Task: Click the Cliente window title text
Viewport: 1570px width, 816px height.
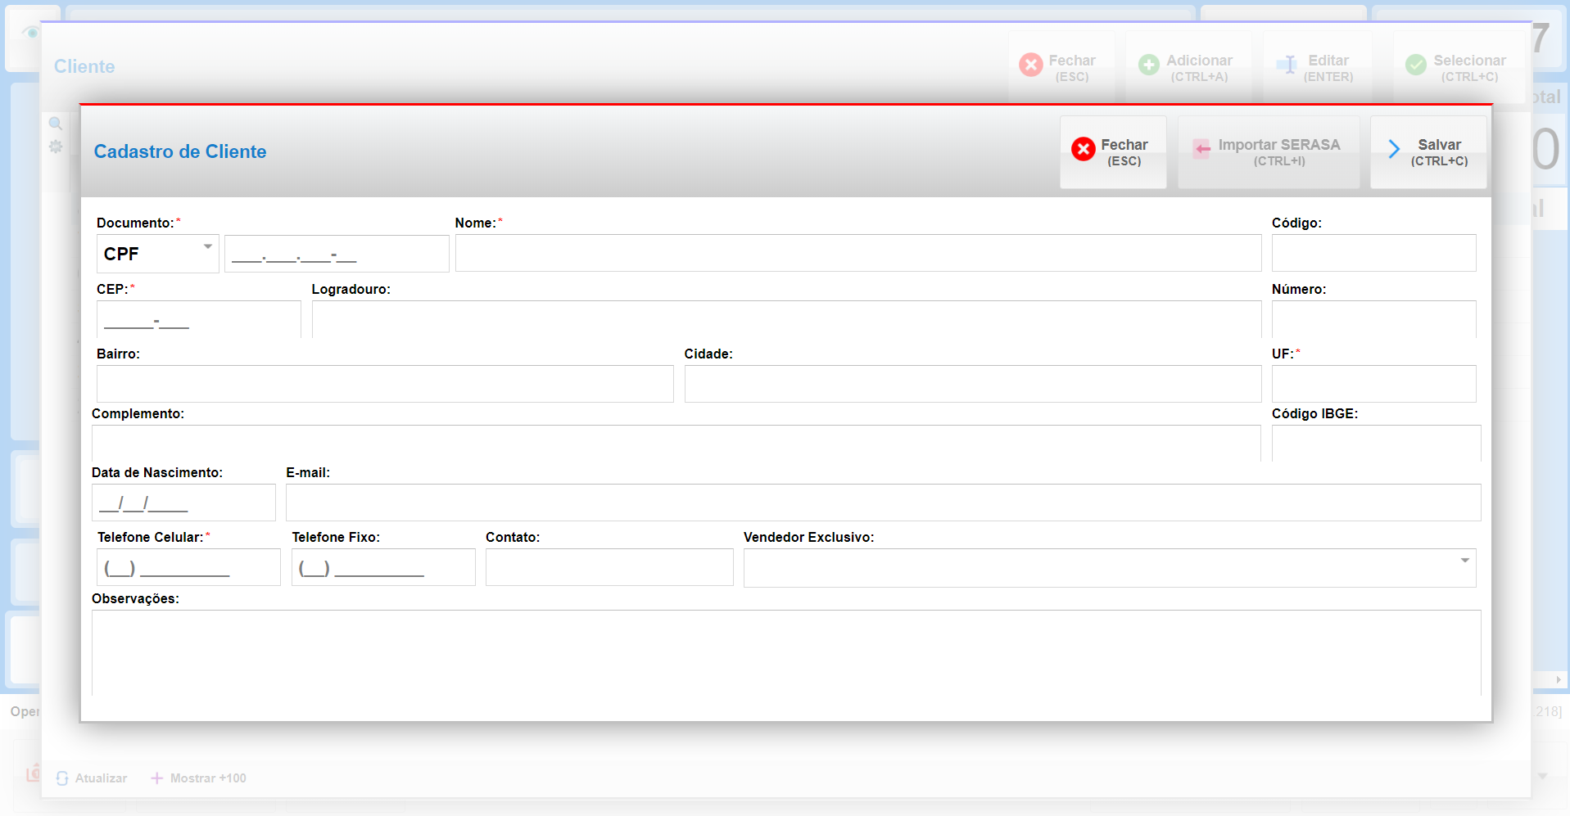Action: [x=84, y=66]
